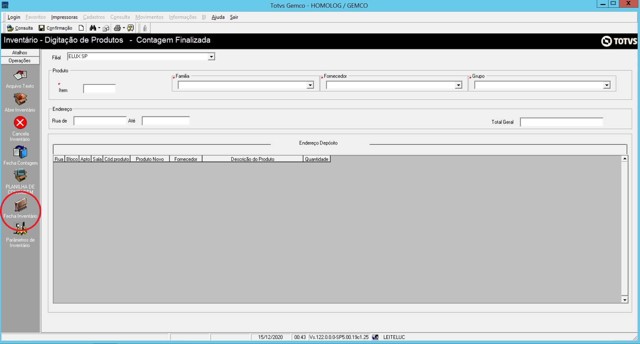Viewport: 640px width, 344px height.
Task: Click the Bloco column header
Action: (x=72, y=159)
